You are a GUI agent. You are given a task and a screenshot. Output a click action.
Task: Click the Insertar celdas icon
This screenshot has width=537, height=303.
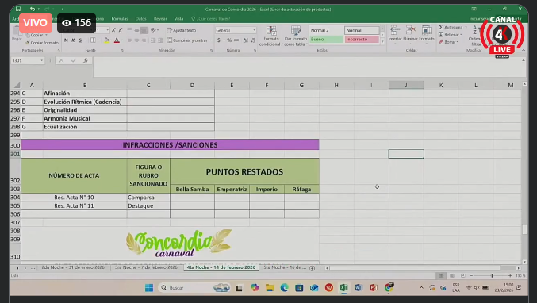(x=395, y=30)
